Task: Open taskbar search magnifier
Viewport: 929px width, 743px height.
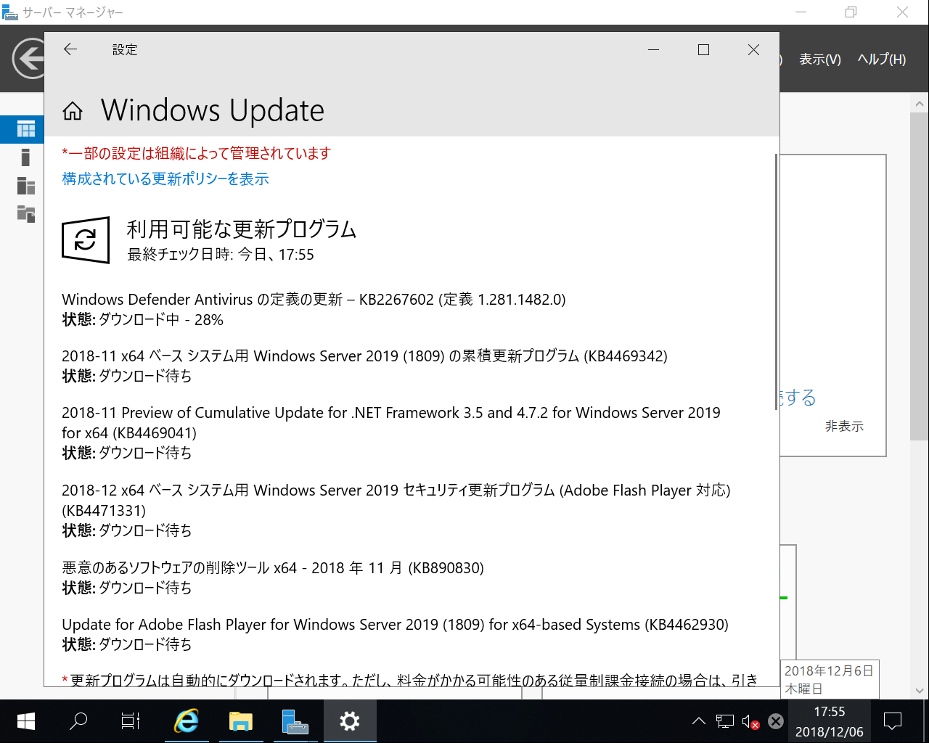Action: 78,721
